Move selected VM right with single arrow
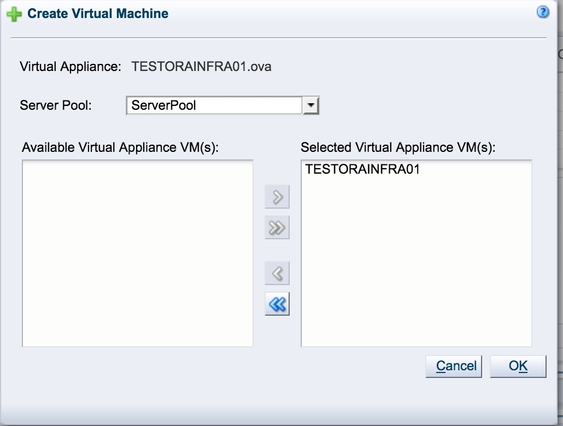The image size is (563, 426). [x=277, y=197]
